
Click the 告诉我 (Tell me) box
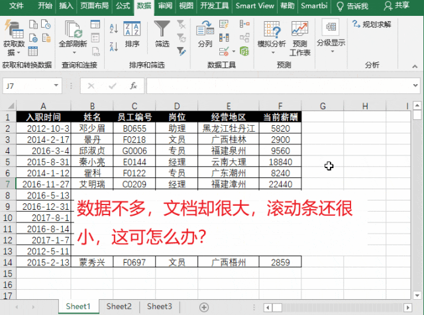tap(352, 6)
